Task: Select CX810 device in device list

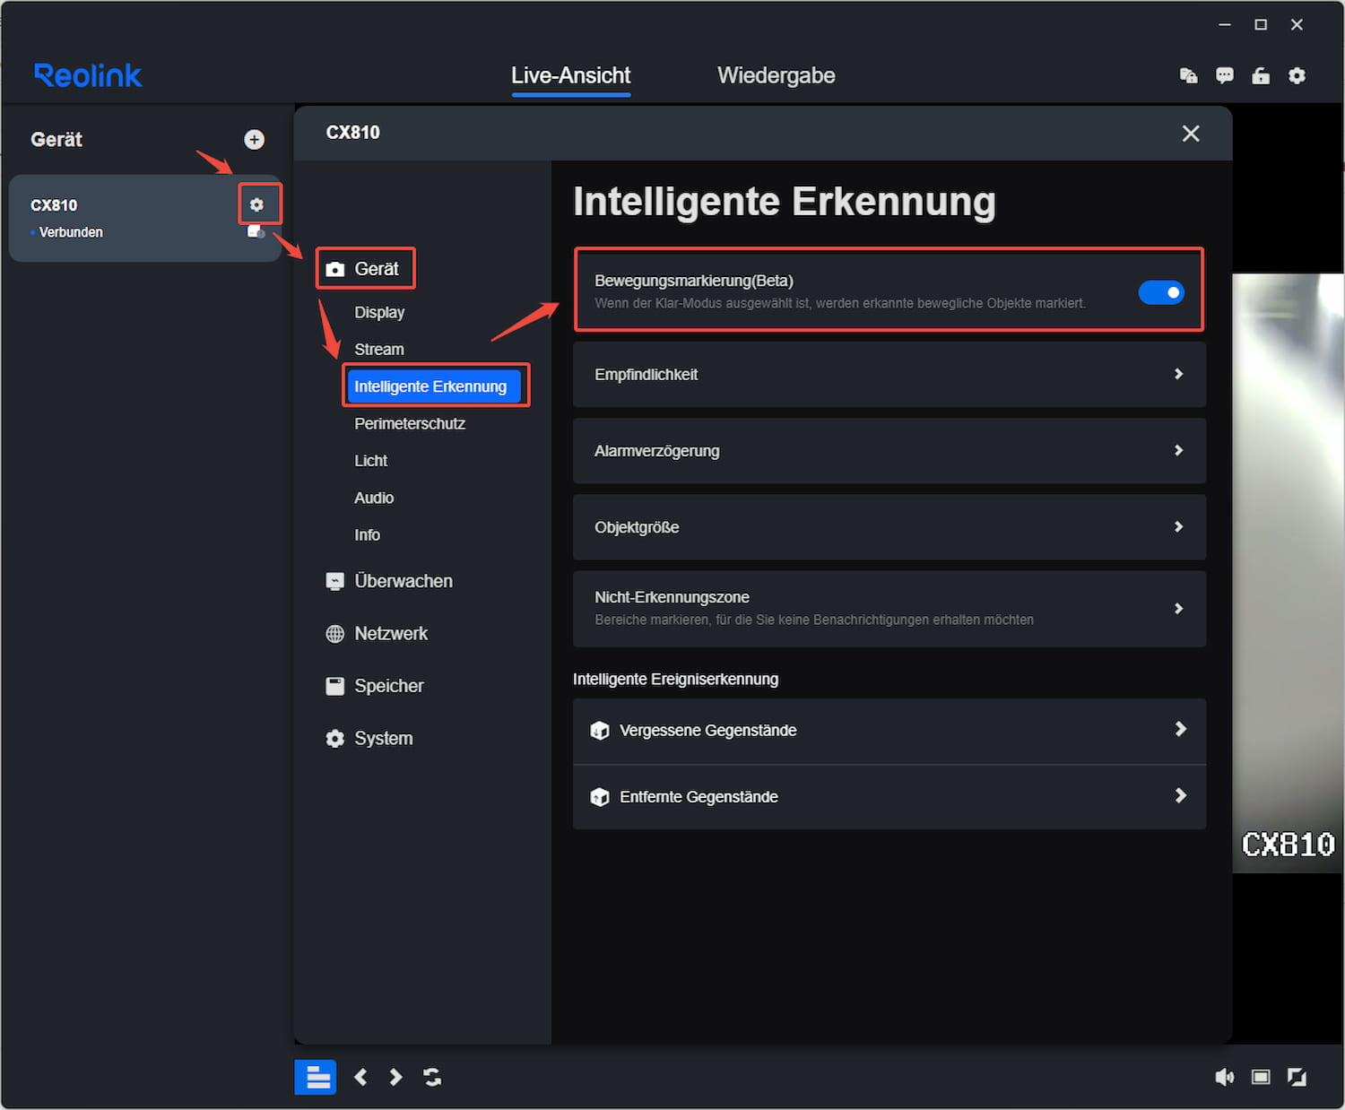Action: click(145, 218)
